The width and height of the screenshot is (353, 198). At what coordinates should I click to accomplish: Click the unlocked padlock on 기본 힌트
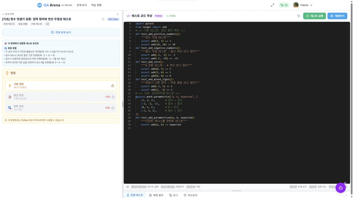(x=113, y=86)
